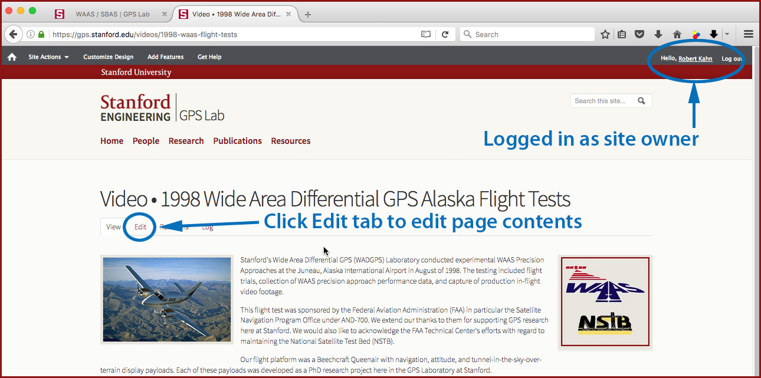This screenshot has width=761, height=378.
Task: Switch to the WAAS / SBAS tab
Action: pos(112,14)
